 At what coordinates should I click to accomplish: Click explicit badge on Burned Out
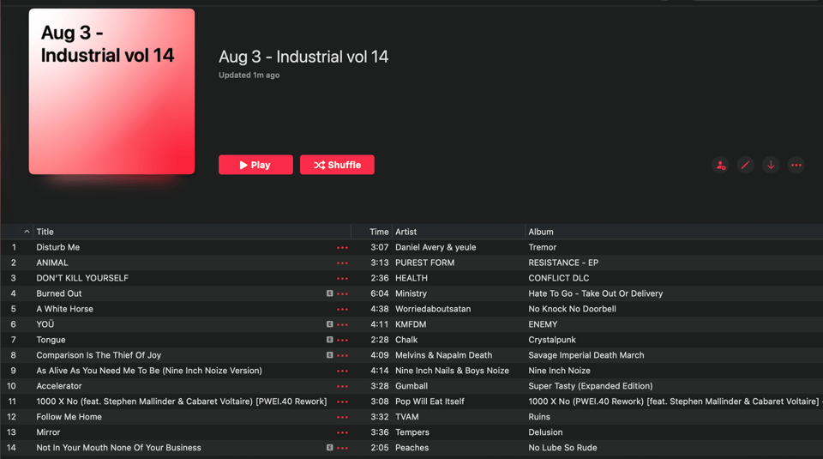pos(329,293)
